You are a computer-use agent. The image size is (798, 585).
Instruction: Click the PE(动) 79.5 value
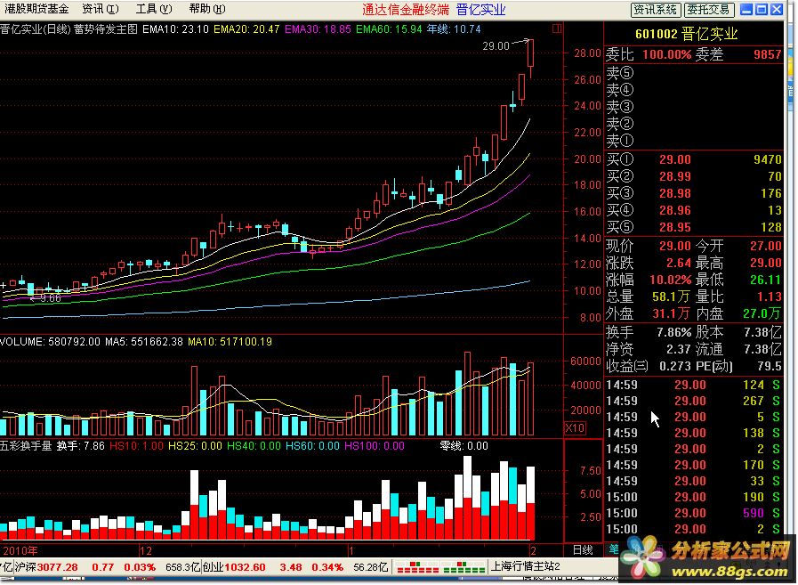click(769, 366)
